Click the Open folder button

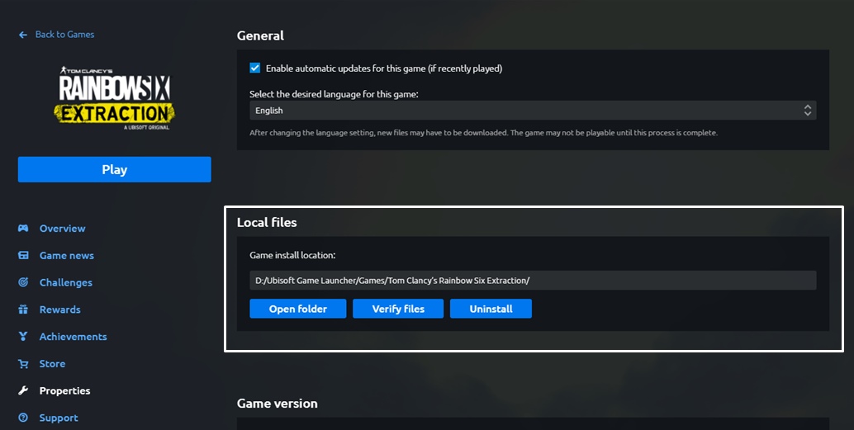(298, 309)
